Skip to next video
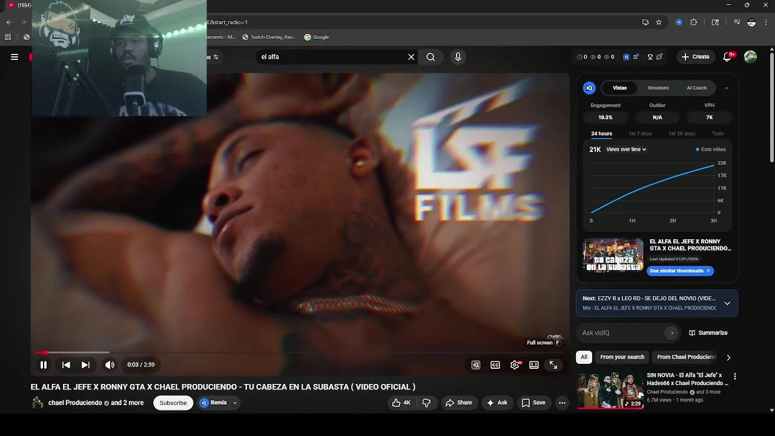Viewport: 775px width, 436px height. click(x=85, y=365)
